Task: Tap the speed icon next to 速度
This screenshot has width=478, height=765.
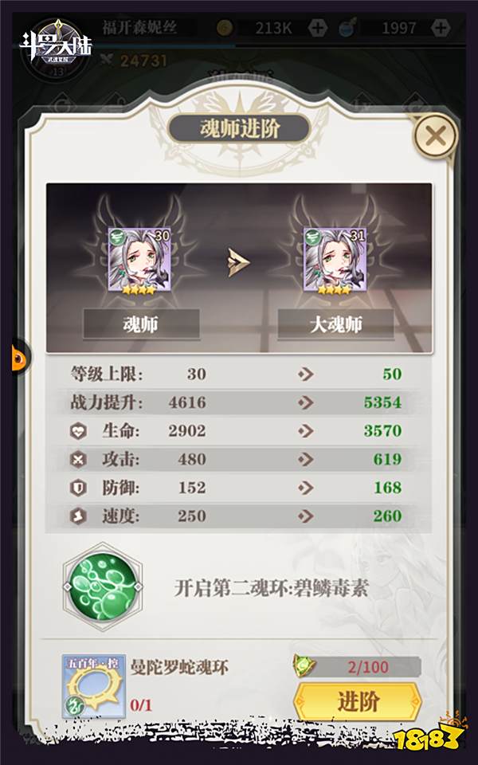Action: click(78, 516)
